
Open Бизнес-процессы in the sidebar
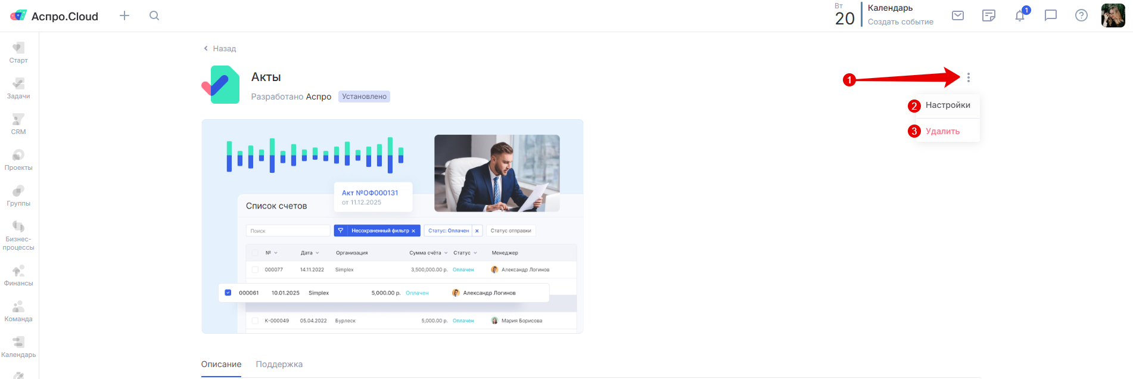click(18, 235)
